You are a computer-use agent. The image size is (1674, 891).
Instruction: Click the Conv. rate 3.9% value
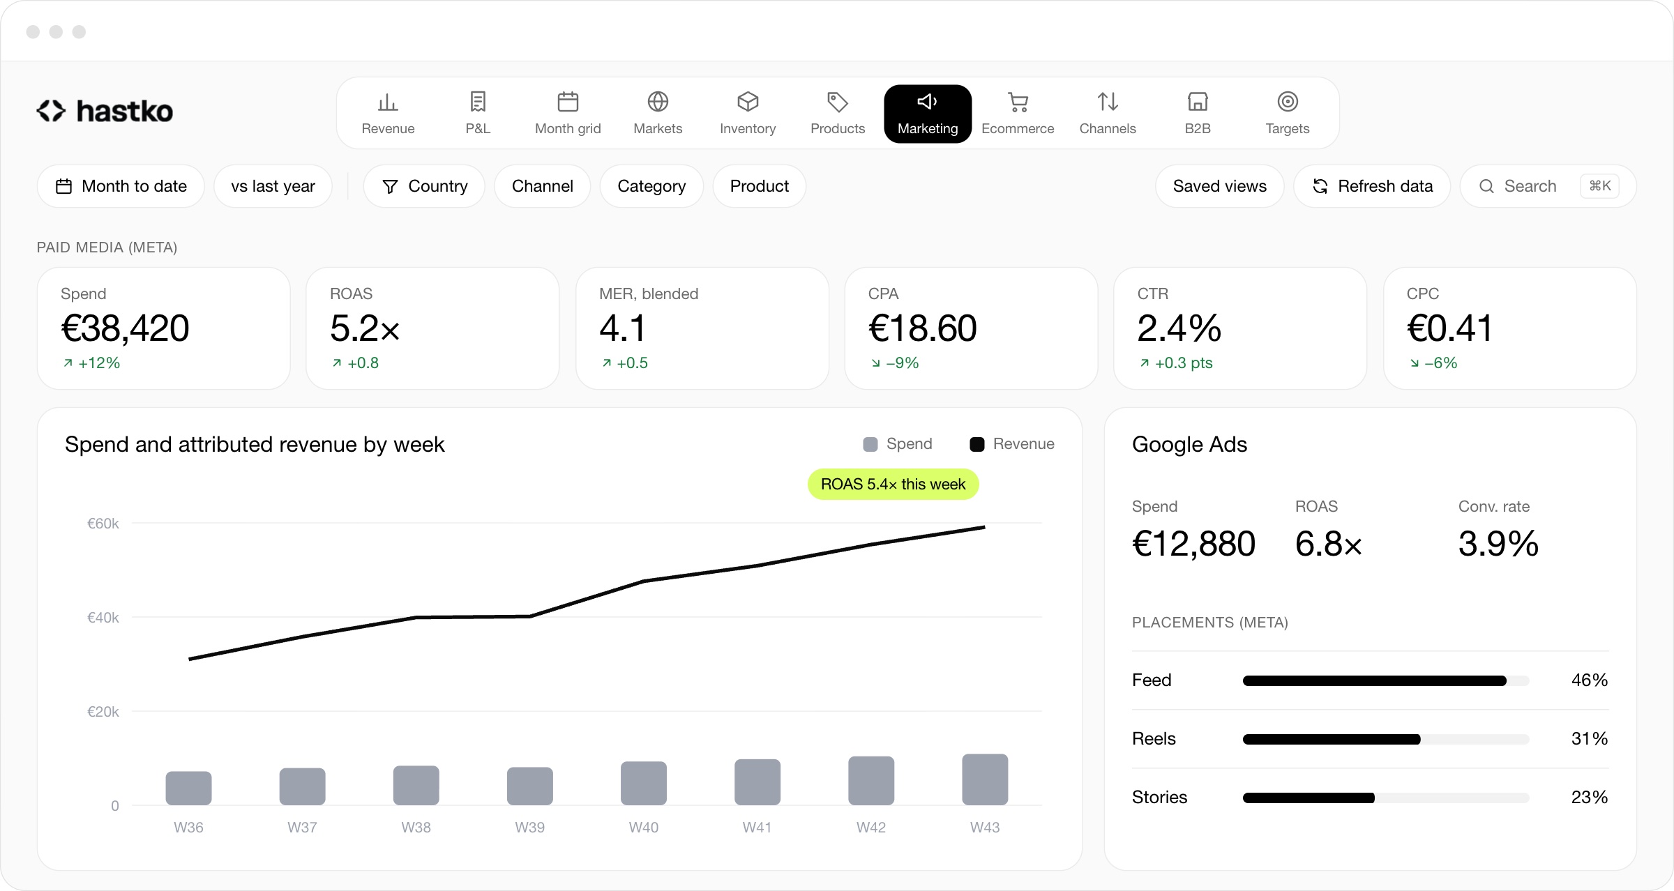1498,544
